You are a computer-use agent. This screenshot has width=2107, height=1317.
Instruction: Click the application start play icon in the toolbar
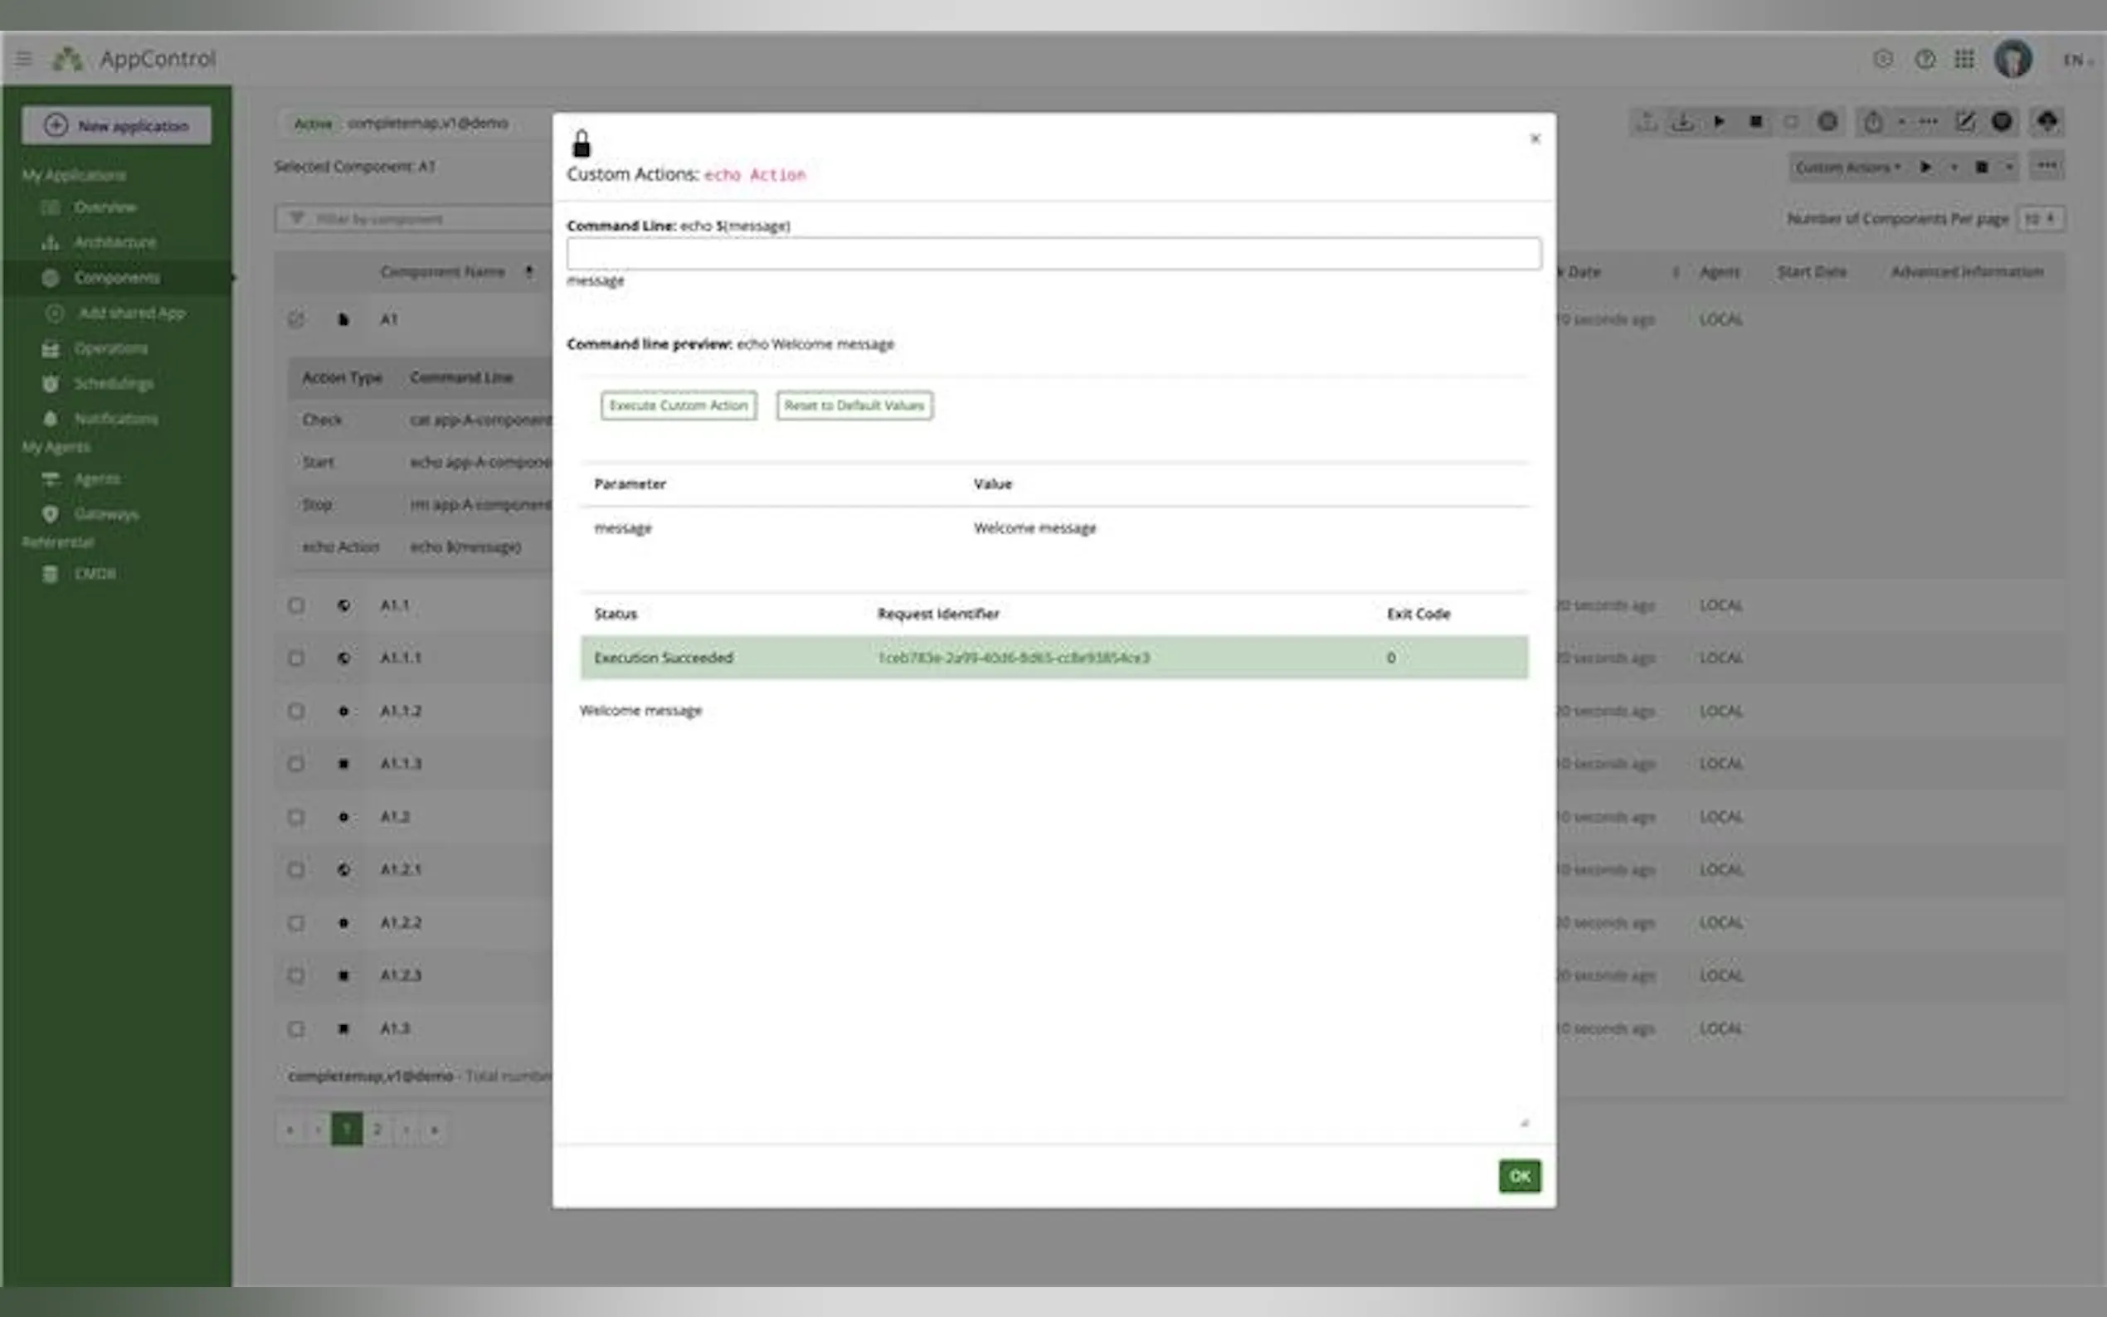pyautogui.click(x=1719, y=122)
